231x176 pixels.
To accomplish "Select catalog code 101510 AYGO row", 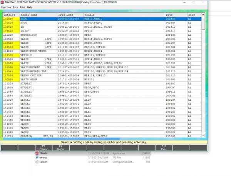I will point(102,19).
